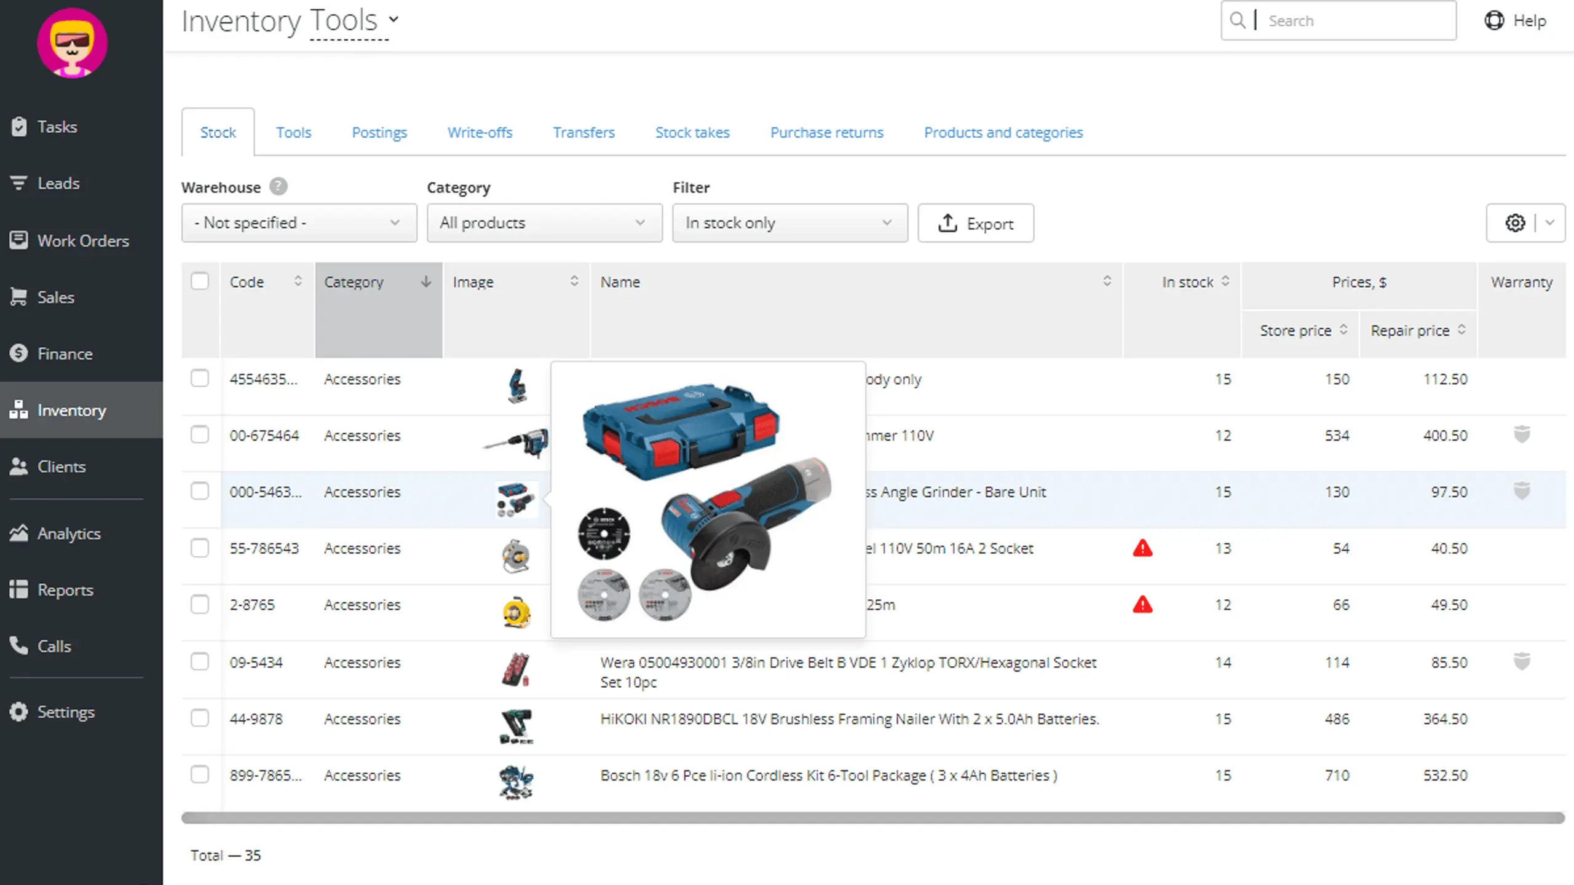The width and height of the screenshot is (1574, 885).
Task: Click 'HiKOKI NR1890DBCL 18V' product name
Action: 850,718
